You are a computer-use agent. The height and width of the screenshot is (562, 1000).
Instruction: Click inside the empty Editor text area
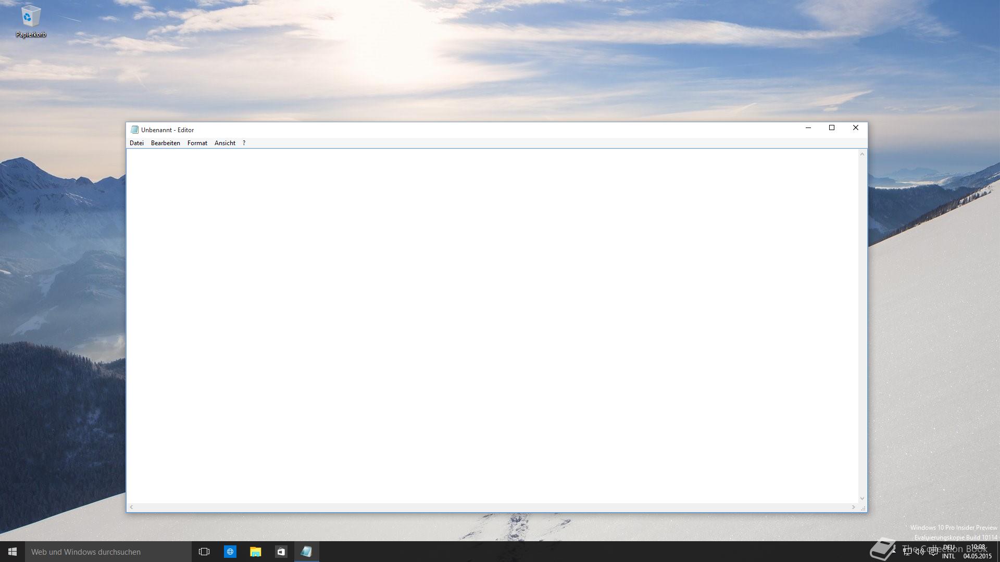pos(492,326)
